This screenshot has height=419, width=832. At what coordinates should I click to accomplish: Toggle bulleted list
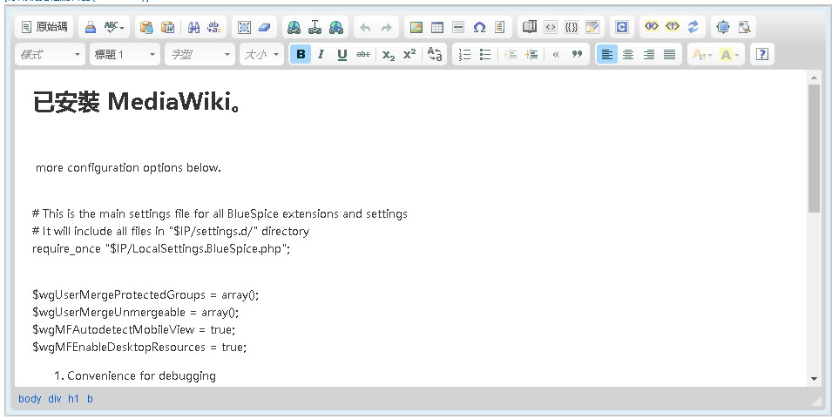click(x=485, y=54)
